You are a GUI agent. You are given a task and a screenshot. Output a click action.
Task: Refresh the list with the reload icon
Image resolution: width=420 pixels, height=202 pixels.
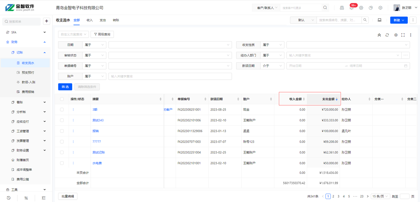tap(387, 35)
